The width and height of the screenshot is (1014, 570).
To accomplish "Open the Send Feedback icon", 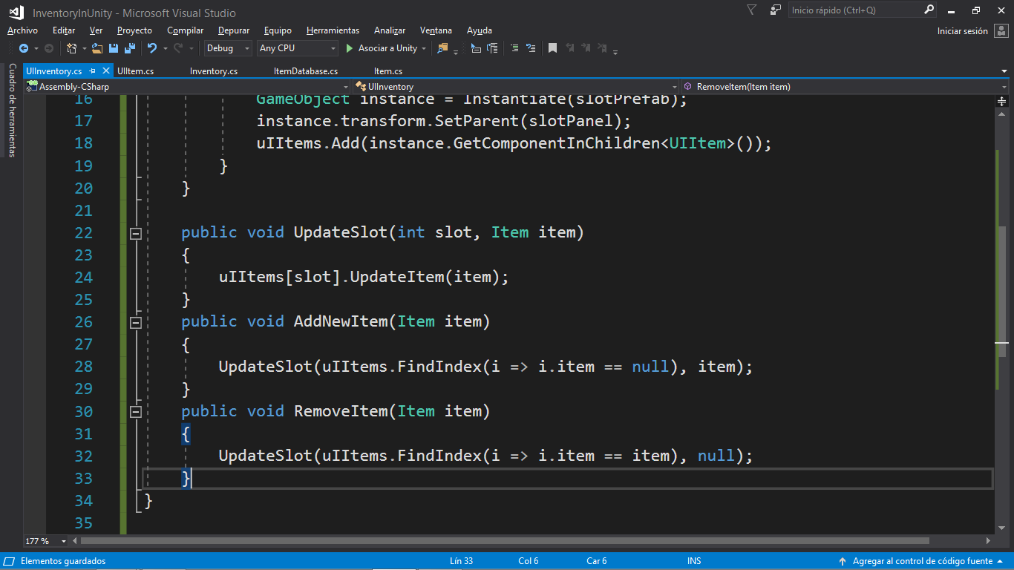I will tap(776, 10).
